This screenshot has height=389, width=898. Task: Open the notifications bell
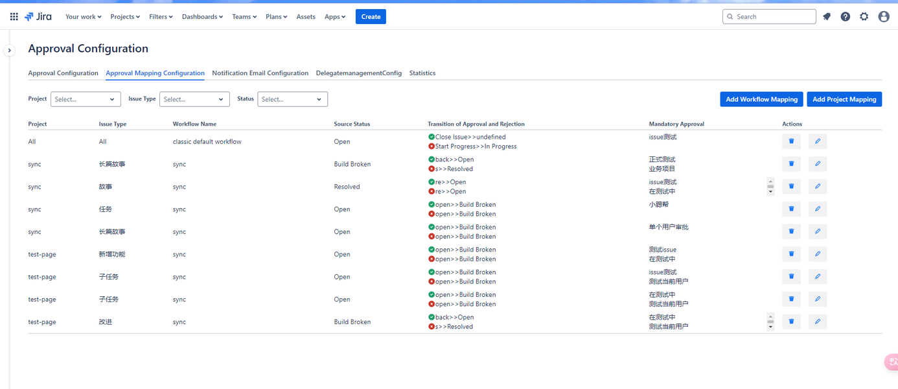(x=827, y=17)
